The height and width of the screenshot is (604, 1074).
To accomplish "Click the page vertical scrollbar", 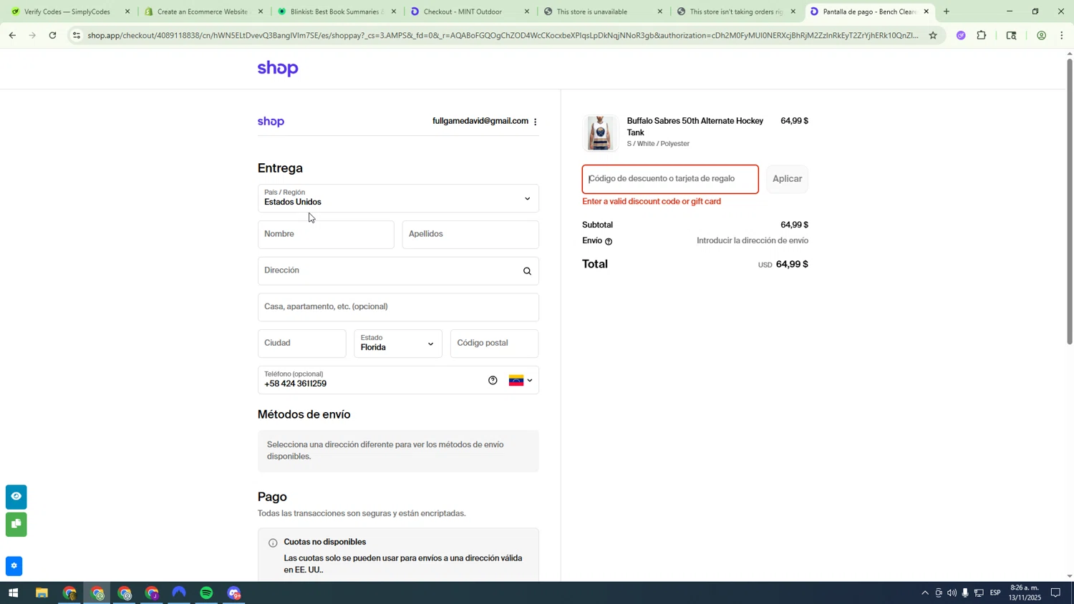I will point(1070,200).
